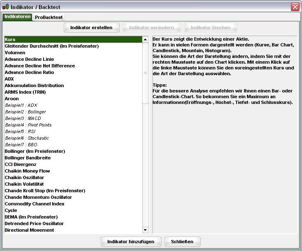302x251 pixels.
Task: Click the Schließen button
Action: point(182,242)
